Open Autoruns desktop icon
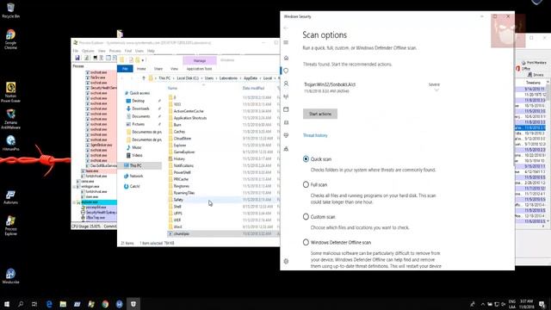551x310 pixels. pos(10,197)
